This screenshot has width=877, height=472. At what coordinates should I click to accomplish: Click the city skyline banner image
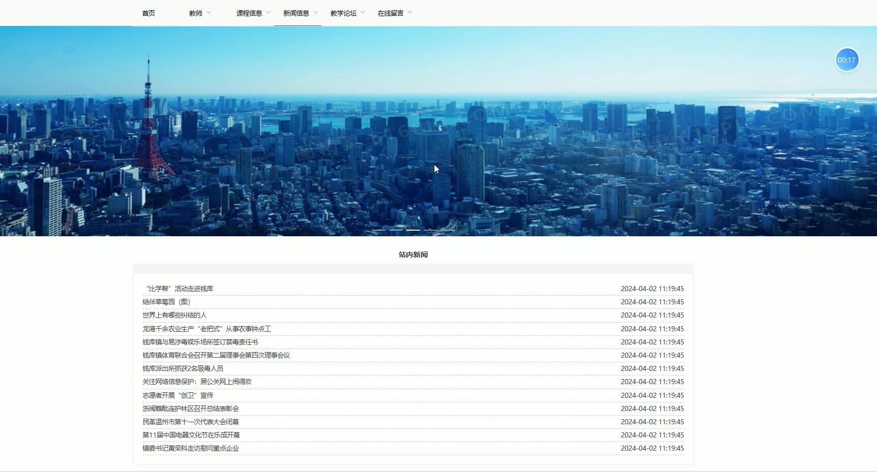437,132
